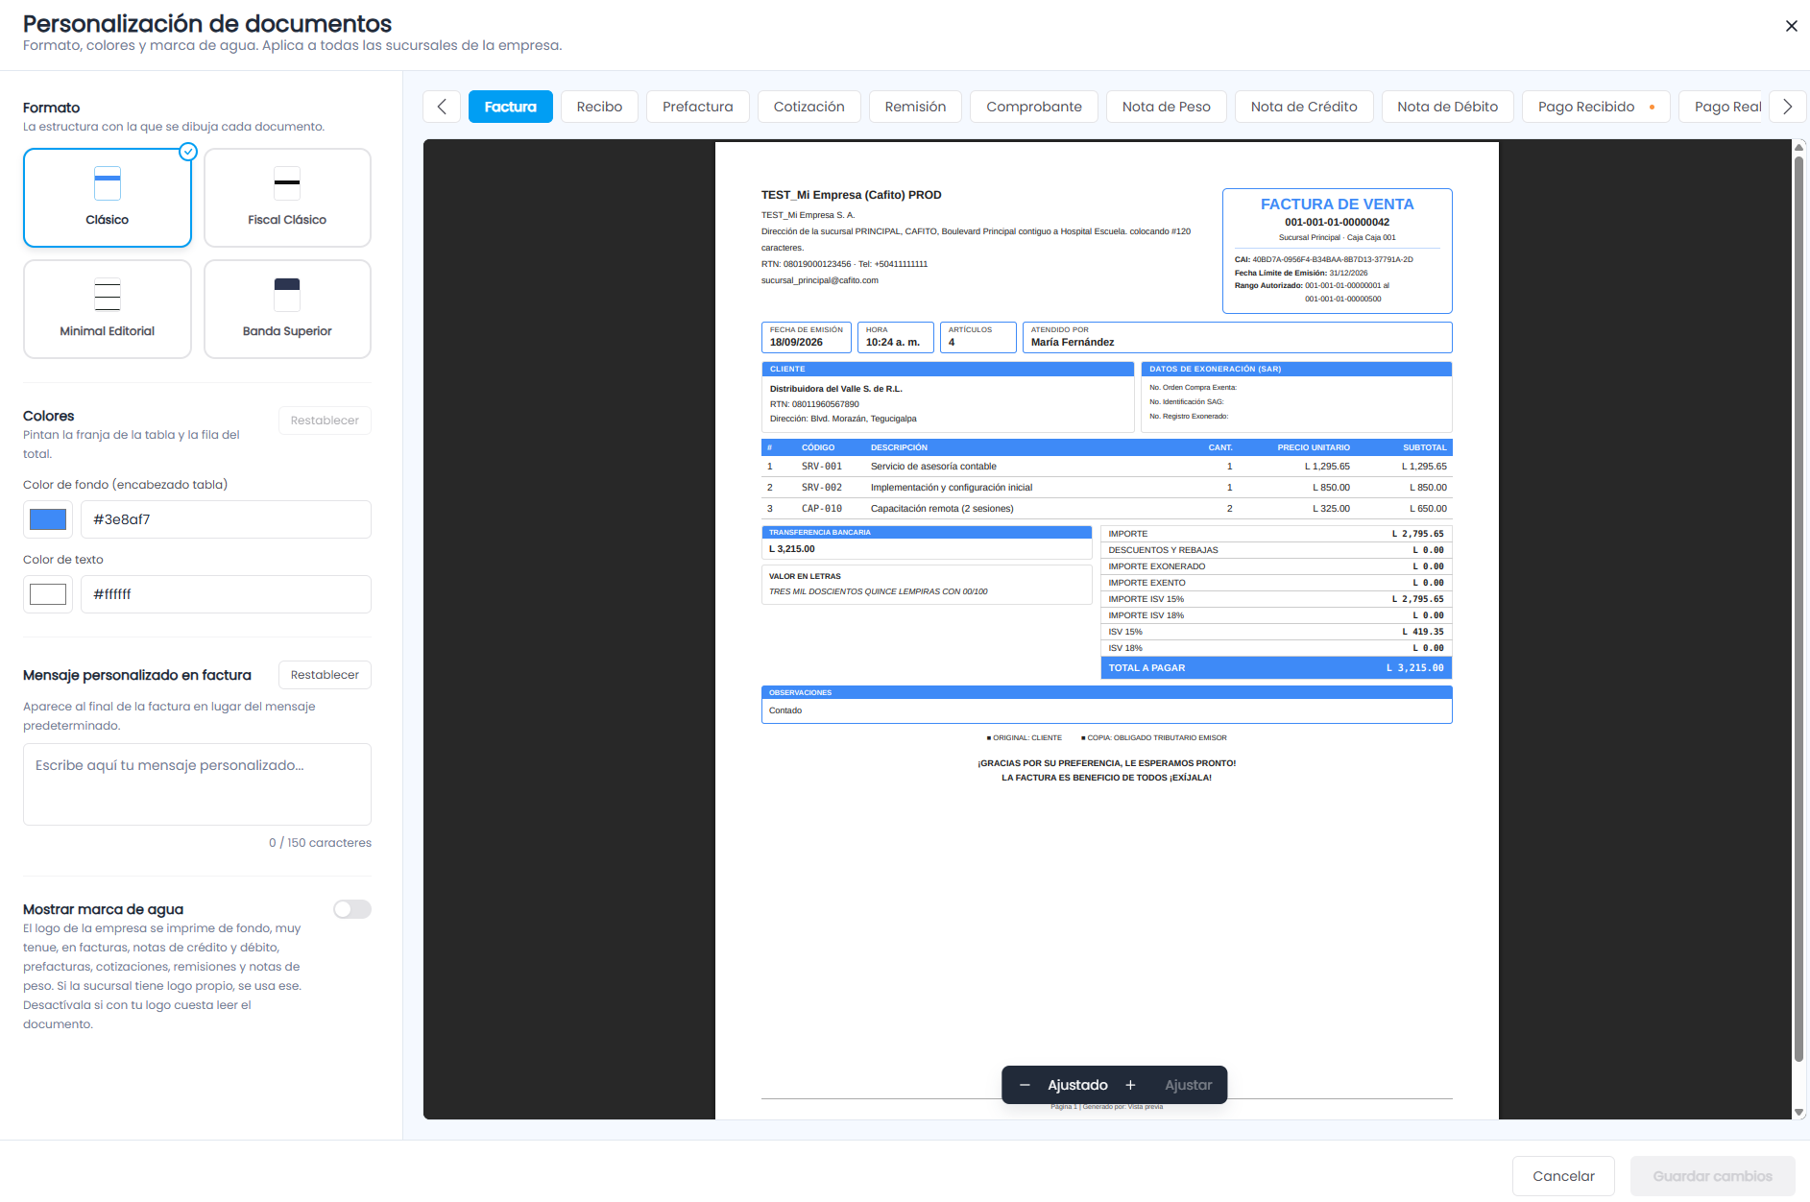Click the right tab-scroll chevron
The height and width of the screenshot is (1202, 1810).
pyautogui.click(x=1787, y=107)
